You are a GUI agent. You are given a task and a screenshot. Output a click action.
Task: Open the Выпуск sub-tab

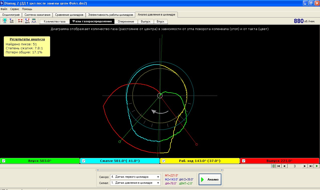pos(146,22)
